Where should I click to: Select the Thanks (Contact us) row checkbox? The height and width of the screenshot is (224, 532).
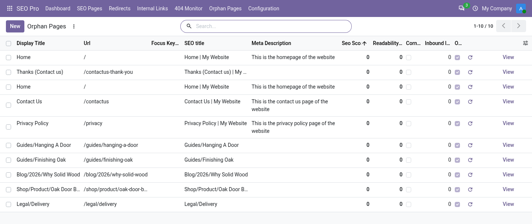[8, 72]
